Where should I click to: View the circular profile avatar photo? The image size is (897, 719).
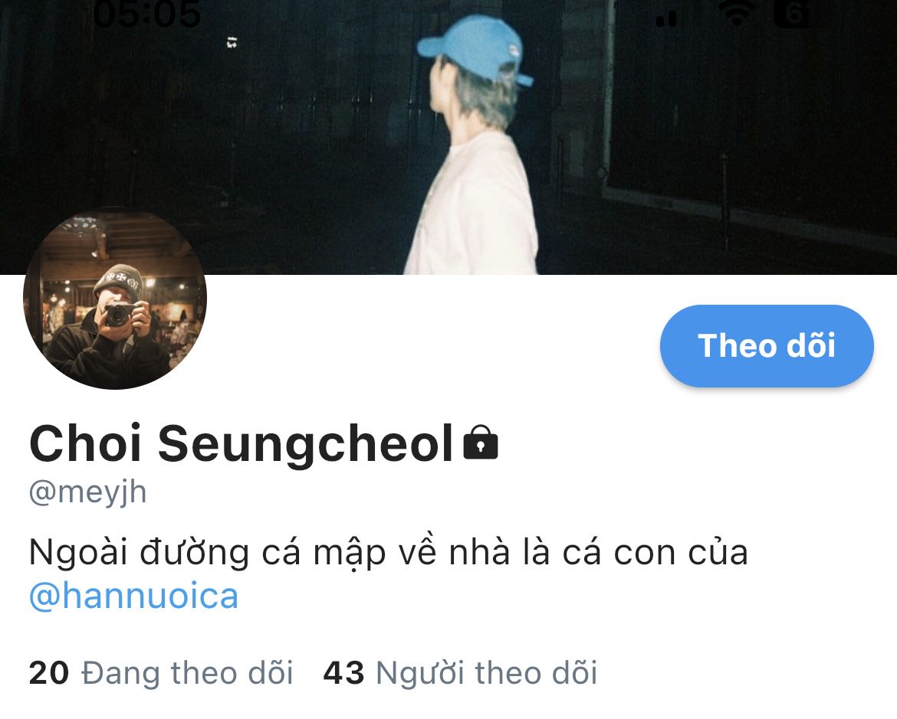[x=115, y=298]
